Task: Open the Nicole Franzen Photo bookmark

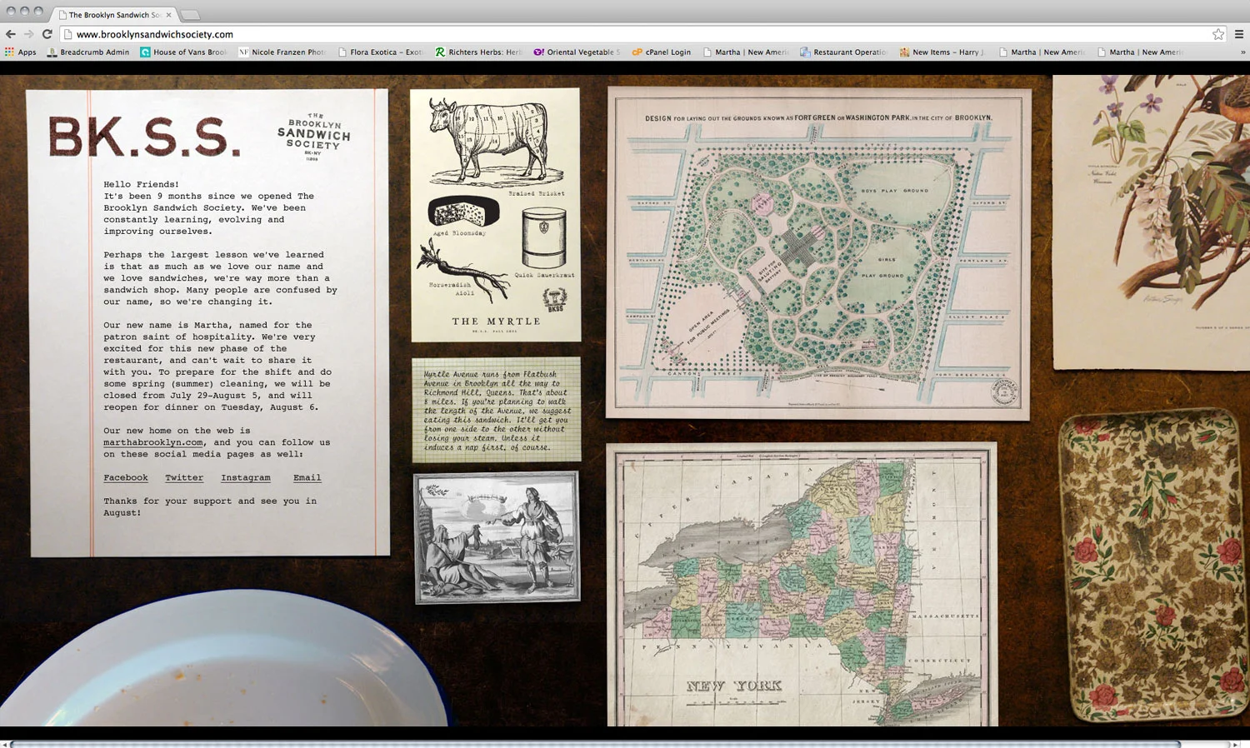Action: pyautogui.click(x=282, y=52)
